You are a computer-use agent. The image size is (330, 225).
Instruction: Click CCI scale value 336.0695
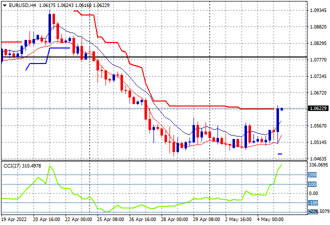318,165
